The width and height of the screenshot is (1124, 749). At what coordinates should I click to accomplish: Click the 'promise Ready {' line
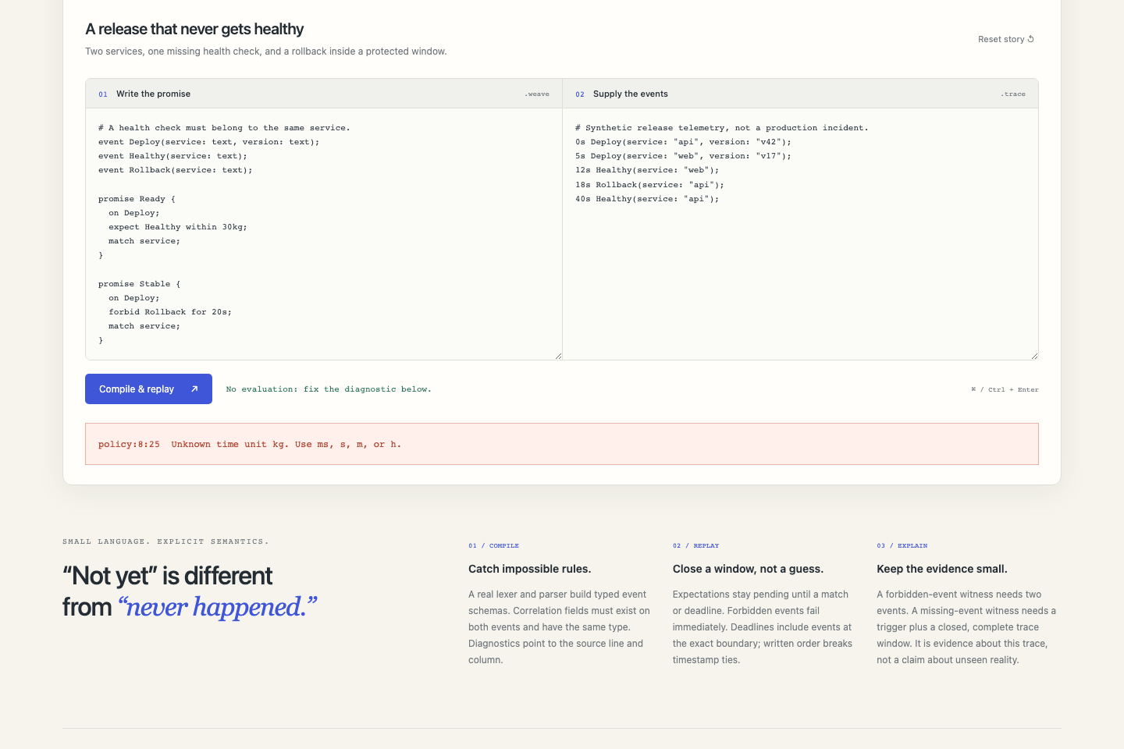[x=137, y=199]
